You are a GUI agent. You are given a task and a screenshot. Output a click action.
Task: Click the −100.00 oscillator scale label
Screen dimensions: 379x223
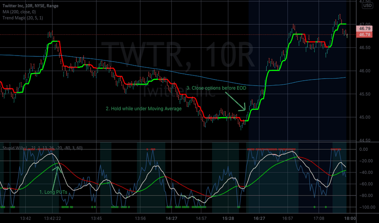click(367, 207)
